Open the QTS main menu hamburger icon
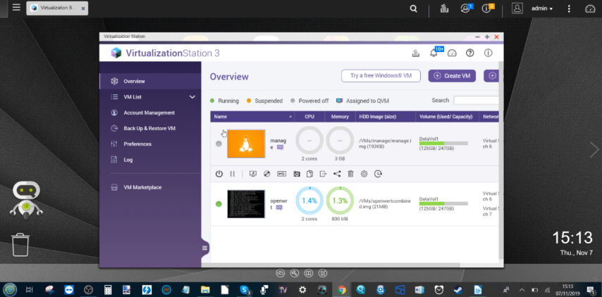 point(16,7)
